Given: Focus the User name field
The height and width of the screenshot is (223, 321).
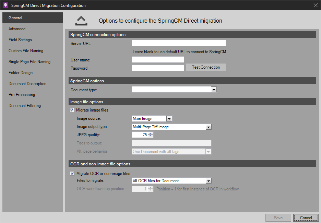Looking at the screenshot, I should [158, 60].
